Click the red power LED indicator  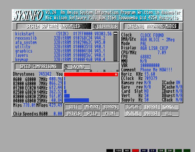point(136,150)
